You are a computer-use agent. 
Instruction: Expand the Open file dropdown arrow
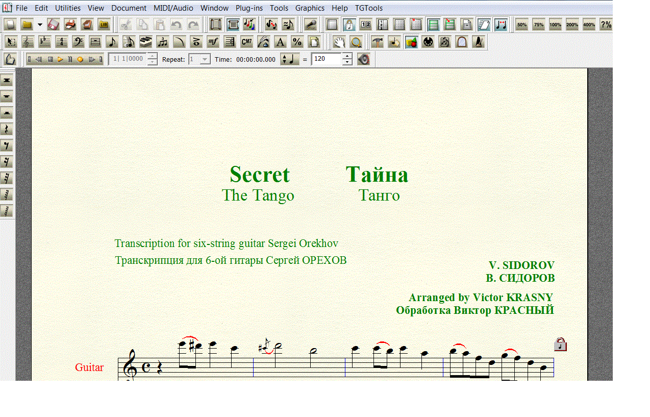pos(40,24)
